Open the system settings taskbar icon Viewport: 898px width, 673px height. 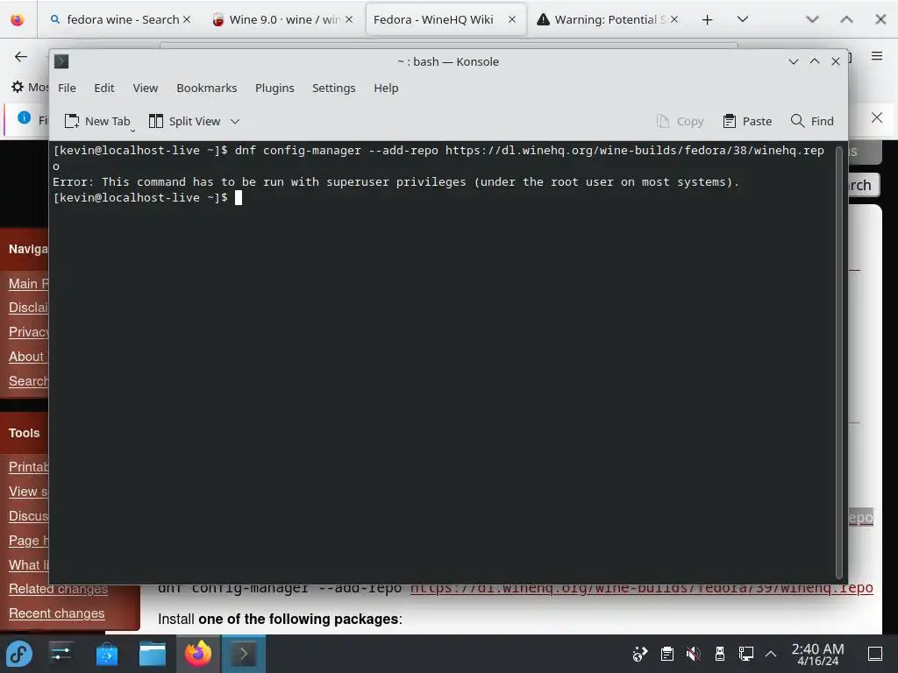click(x=61, y=654)
